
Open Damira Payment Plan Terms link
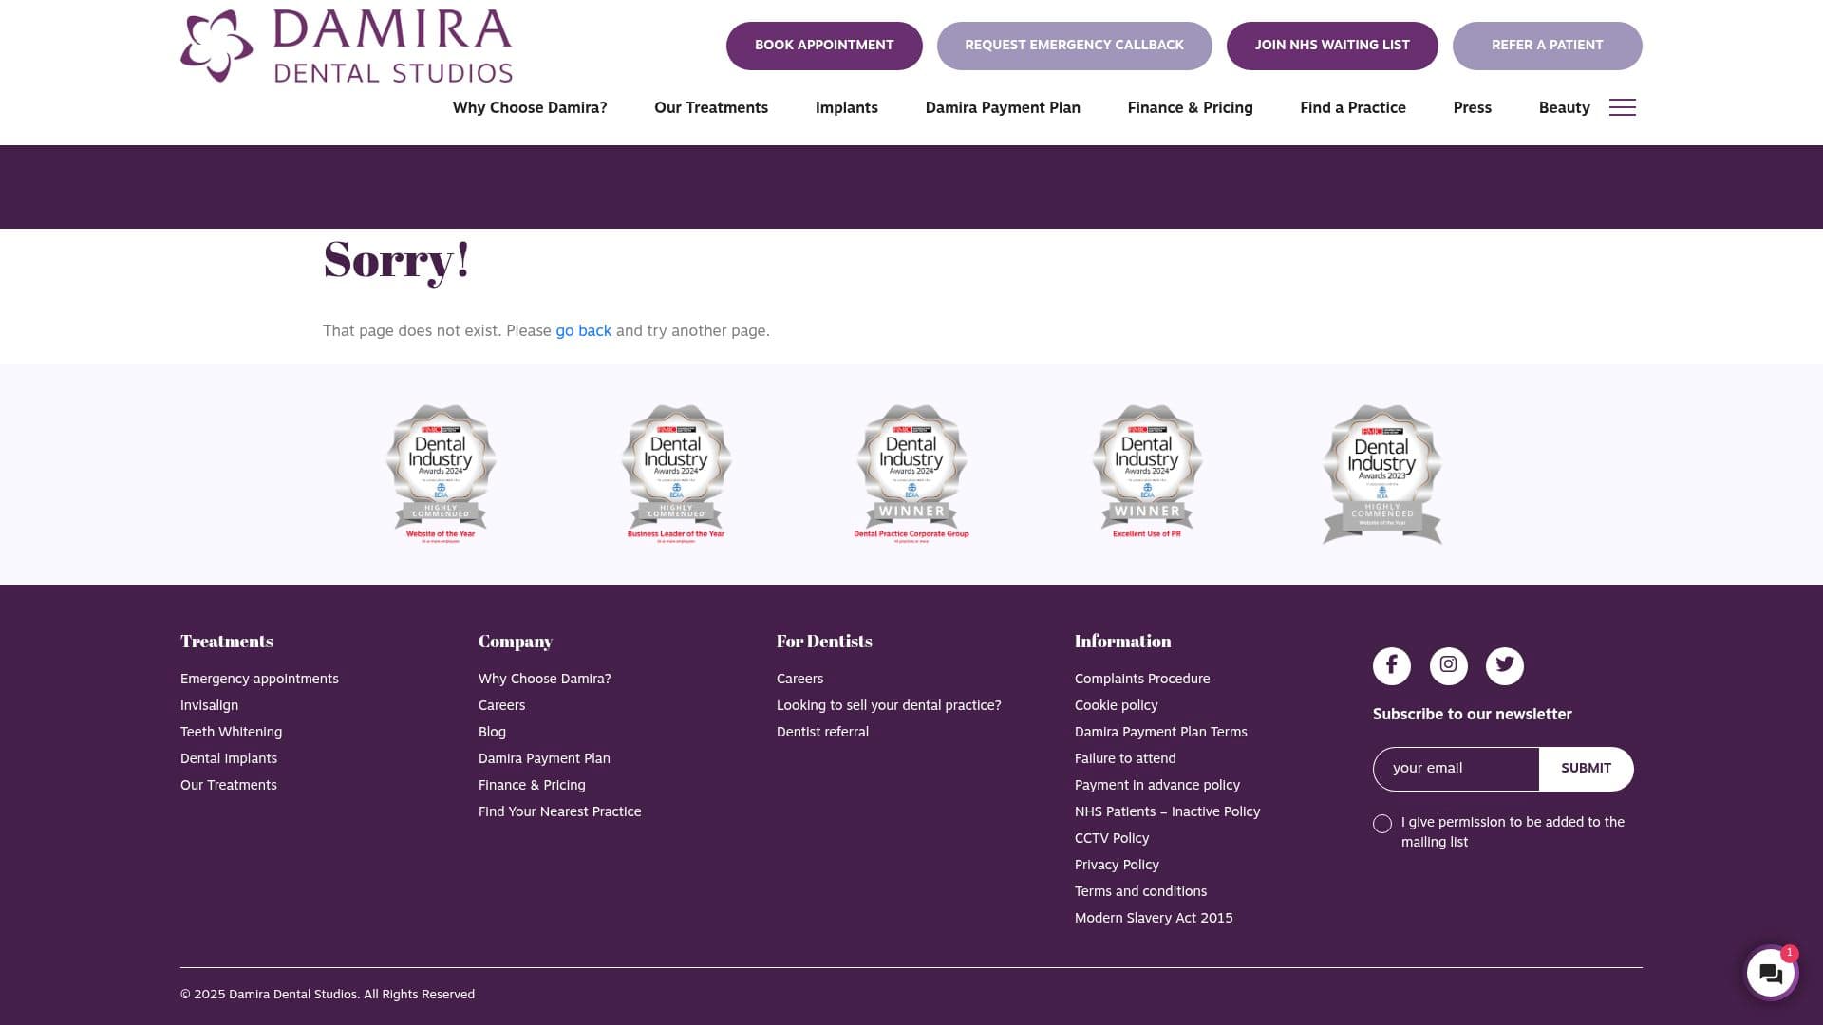coord(1160,732)
